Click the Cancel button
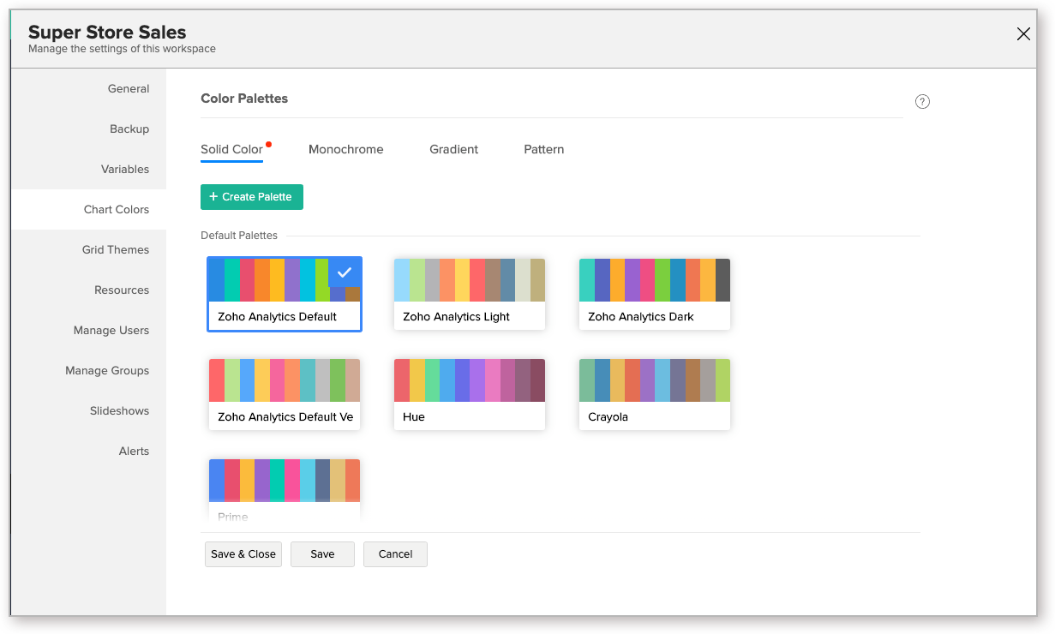 pos(395,554)
